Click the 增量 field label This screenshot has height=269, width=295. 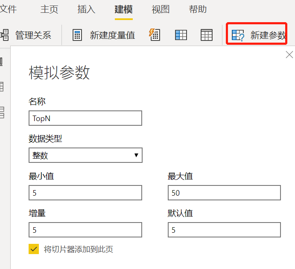pyautogui.click(x=37, y=213)
